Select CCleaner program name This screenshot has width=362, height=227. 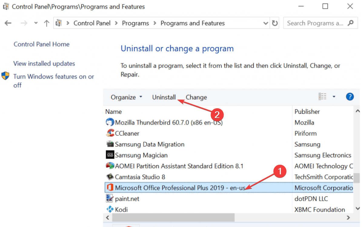[x=127, y=134]
